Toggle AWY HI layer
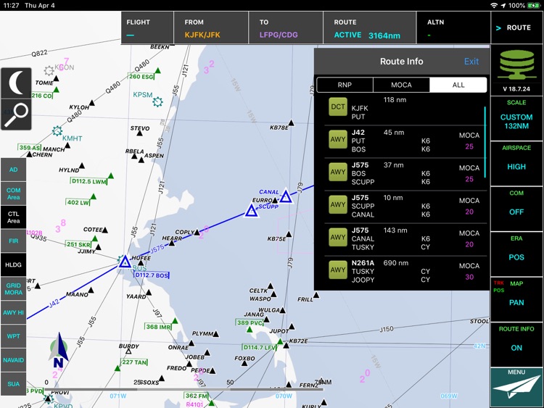This screenshot has width=544, height=408. pyautogui.click(x=13, y=312)
